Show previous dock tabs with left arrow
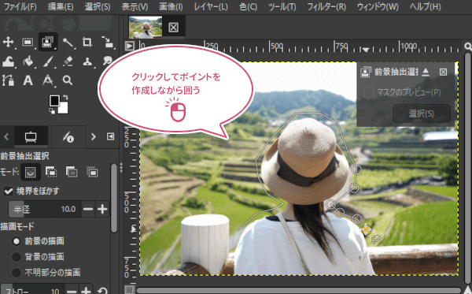The image size is (472, 294). click(x=6, y=136)
